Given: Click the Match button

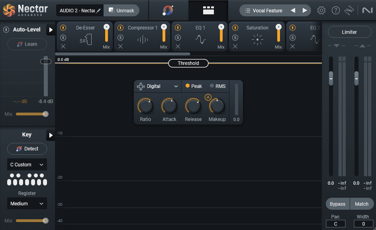Looking at the screenshot, I should [362, 204].
